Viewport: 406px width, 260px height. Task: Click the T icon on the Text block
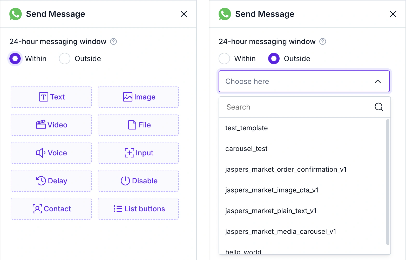pyautogui.click(x=44, y=97)
